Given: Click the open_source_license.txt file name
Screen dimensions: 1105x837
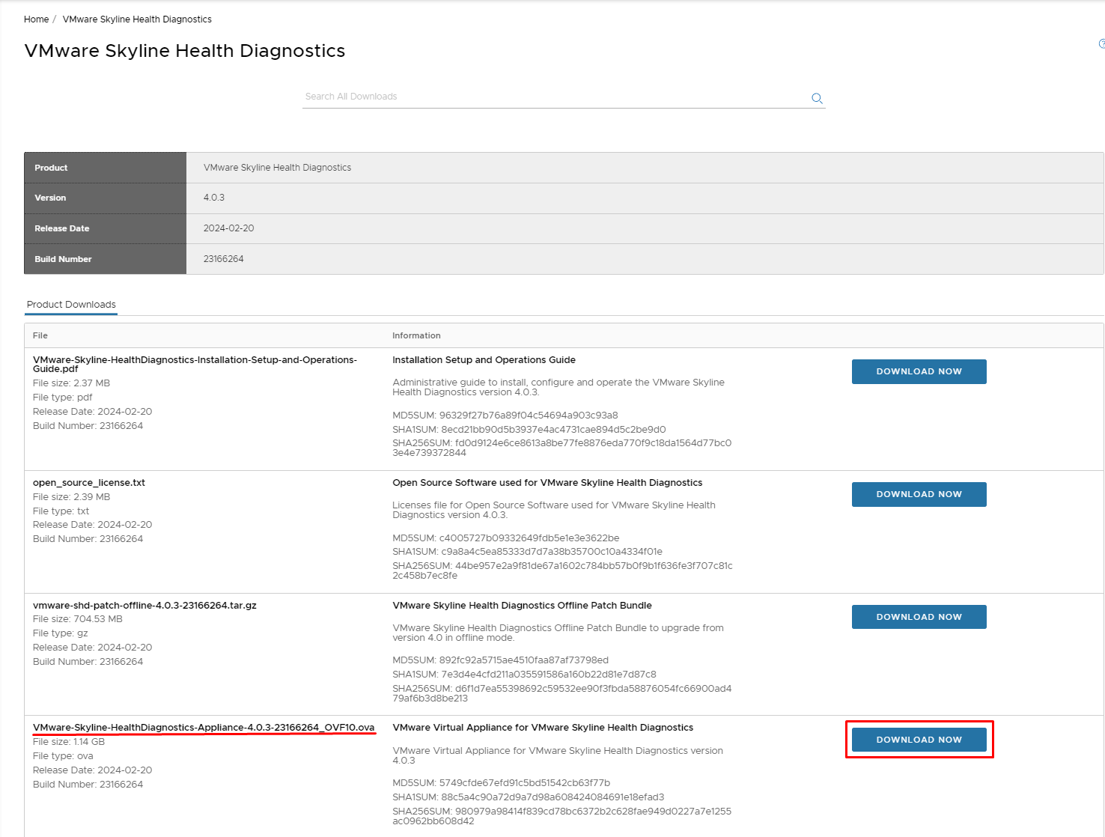Looking at the screenshot, I should click(x=89, y=483).
